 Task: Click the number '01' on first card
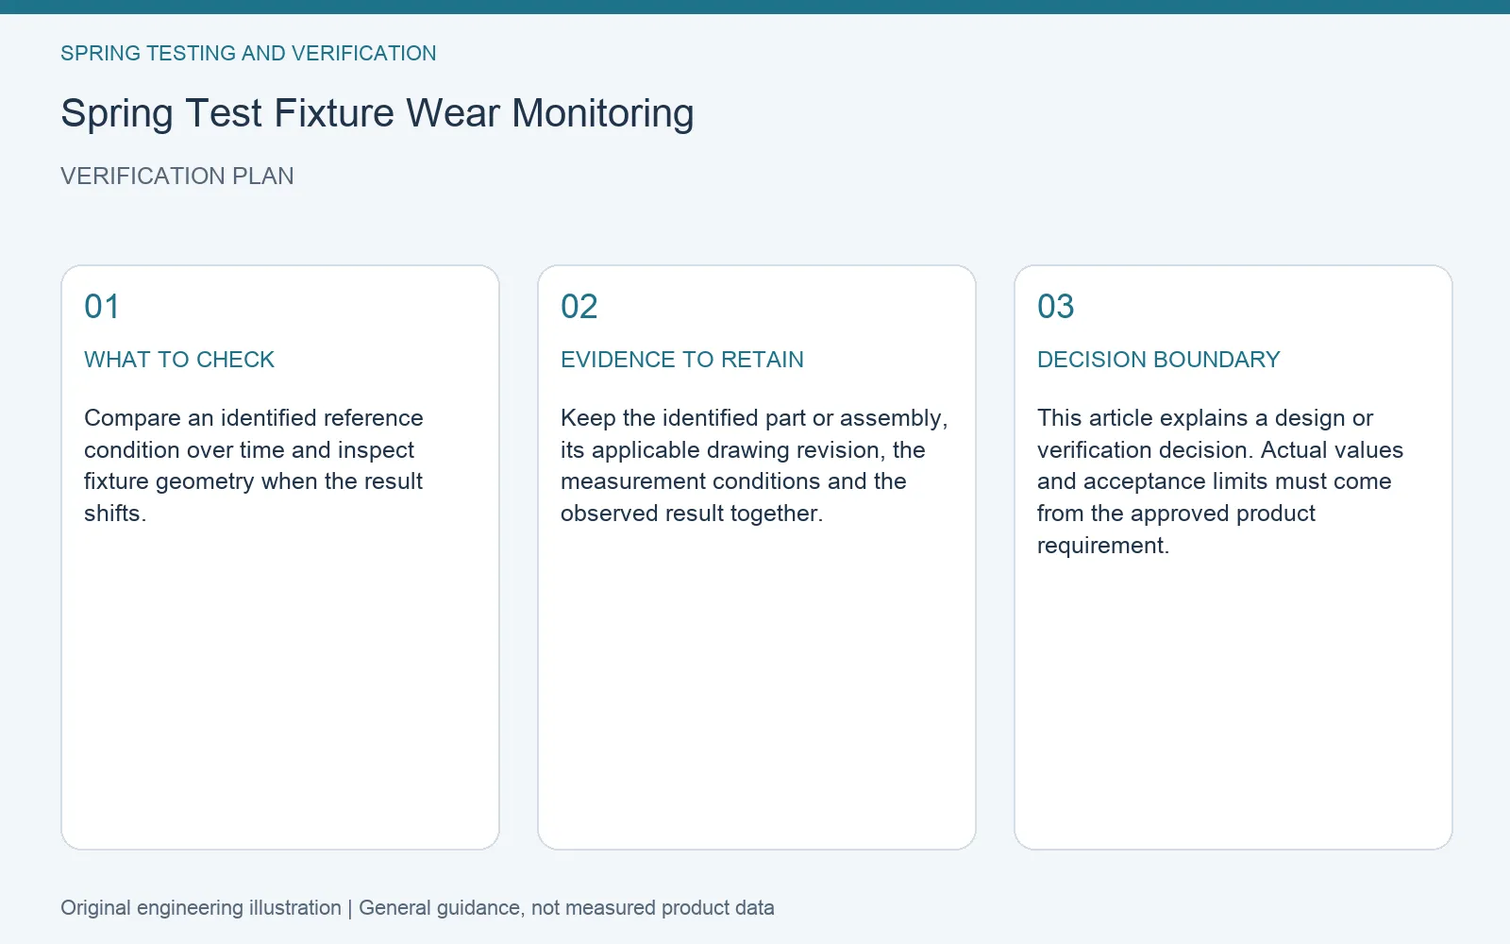pos(102,307)
